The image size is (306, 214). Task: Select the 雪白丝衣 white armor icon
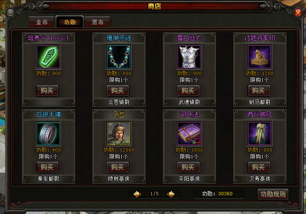(189, 57)
